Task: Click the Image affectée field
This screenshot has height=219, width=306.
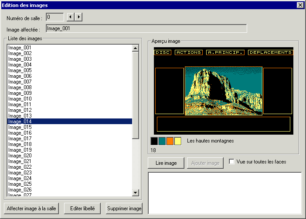Action: (x=146, y=28)
